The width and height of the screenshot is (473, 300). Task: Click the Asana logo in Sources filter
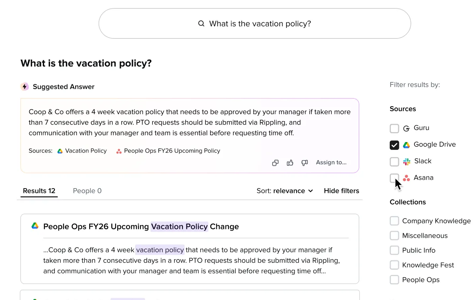(406, 178)
